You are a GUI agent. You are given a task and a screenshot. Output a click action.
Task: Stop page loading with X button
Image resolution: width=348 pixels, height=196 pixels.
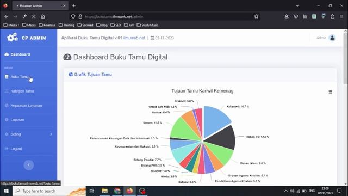coord(34,16)
